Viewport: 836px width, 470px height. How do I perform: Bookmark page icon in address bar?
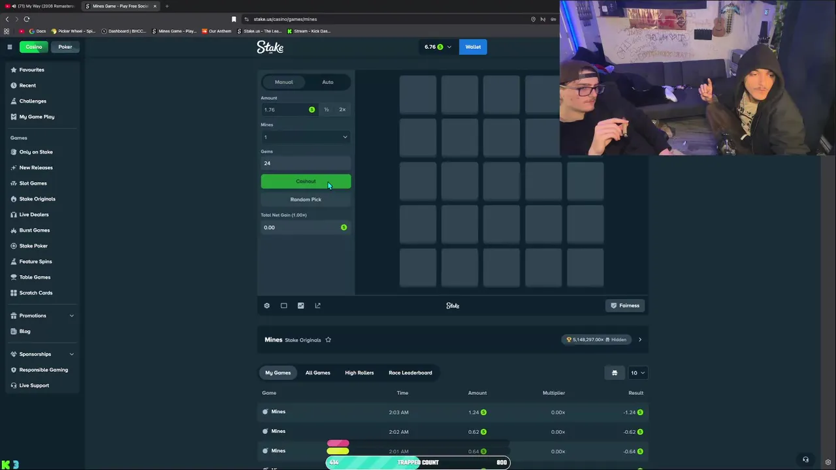pos(234,19)
